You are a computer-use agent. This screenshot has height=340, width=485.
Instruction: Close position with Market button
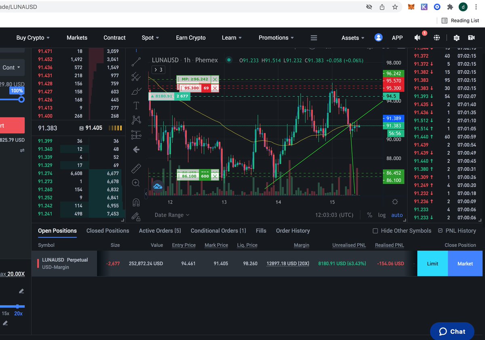[x=465, y=263]
